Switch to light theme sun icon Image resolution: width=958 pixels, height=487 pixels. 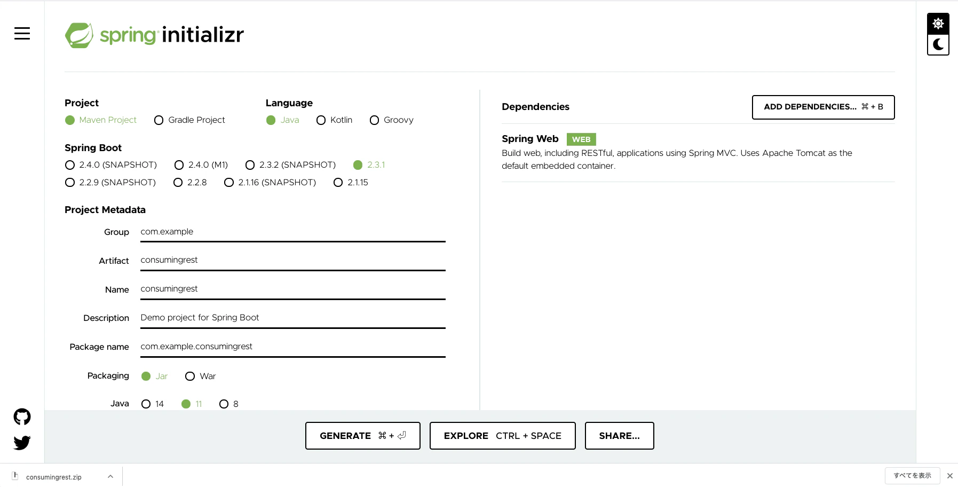point(938,23)
